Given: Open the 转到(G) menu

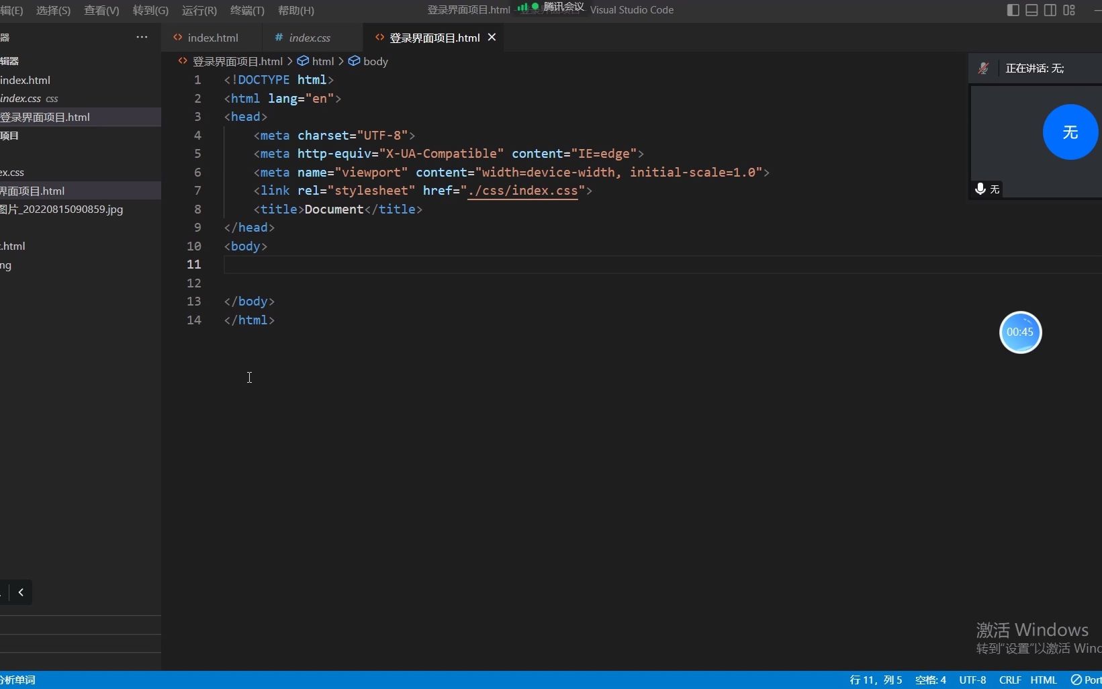Looking at the screenshot, I should click(x=150, y=10).
